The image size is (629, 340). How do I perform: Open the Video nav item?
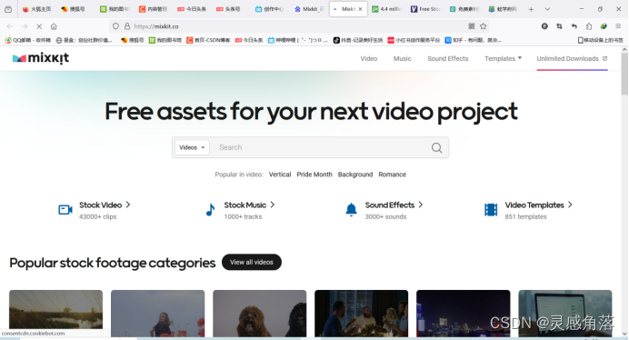369,58
